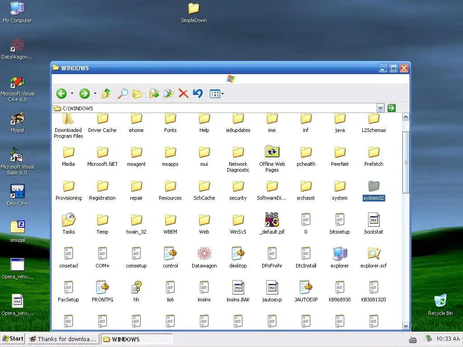Select the security folder

pos(238,191)
